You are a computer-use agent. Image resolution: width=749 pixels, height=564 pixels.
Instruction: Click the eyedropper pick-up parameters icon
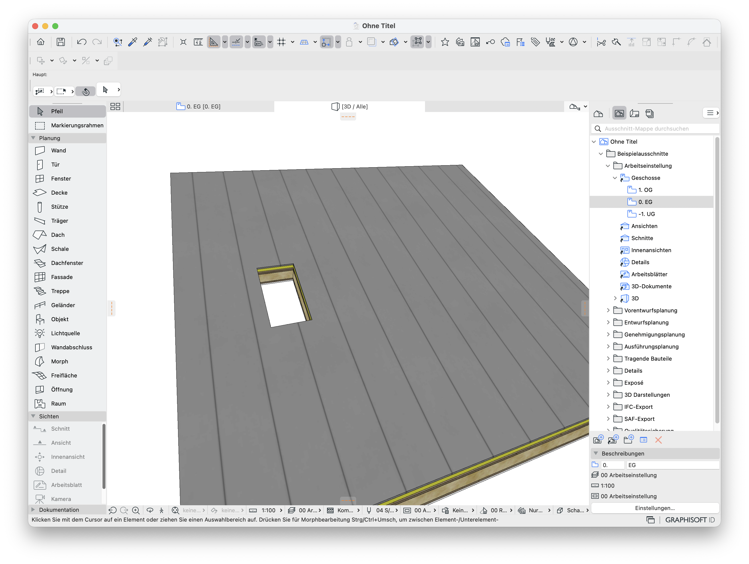(x=133, y=42)
